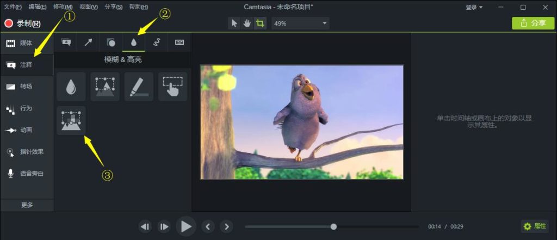The width and height of the screenshot is (557, 240).
Task: Select 注释 annotations in the sidebar
Action: click(x=27, y=65)
